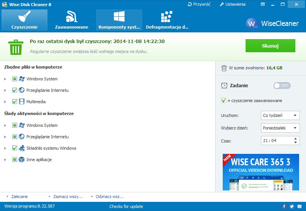306x211 pixels.
Task: Click the WiseCleaner logo
Action: point(272,23)
